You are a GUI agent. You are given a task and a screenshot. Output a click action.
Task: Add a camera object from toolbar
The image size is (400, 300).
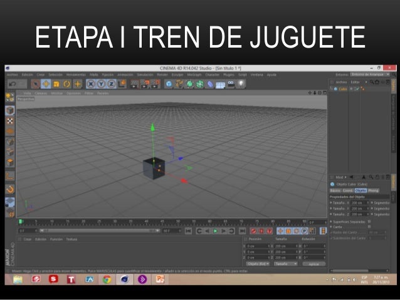tap(231, 84)
